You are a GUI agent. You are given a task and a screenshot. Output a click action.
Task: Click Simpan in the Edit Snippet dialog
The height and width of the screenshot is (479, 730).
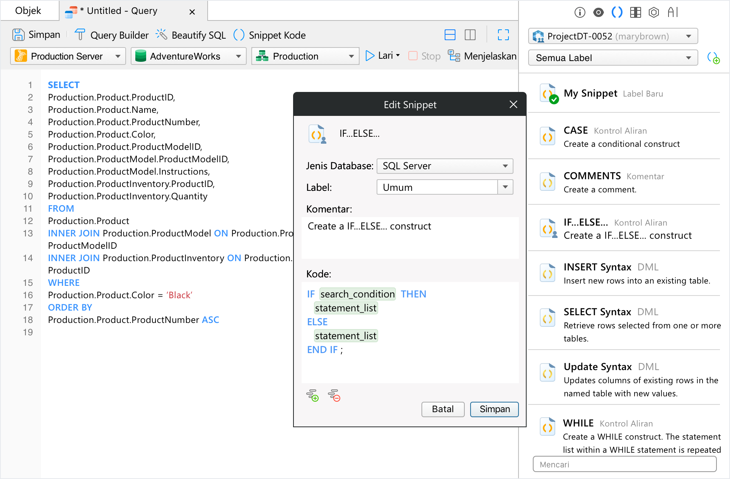point(494,409)
